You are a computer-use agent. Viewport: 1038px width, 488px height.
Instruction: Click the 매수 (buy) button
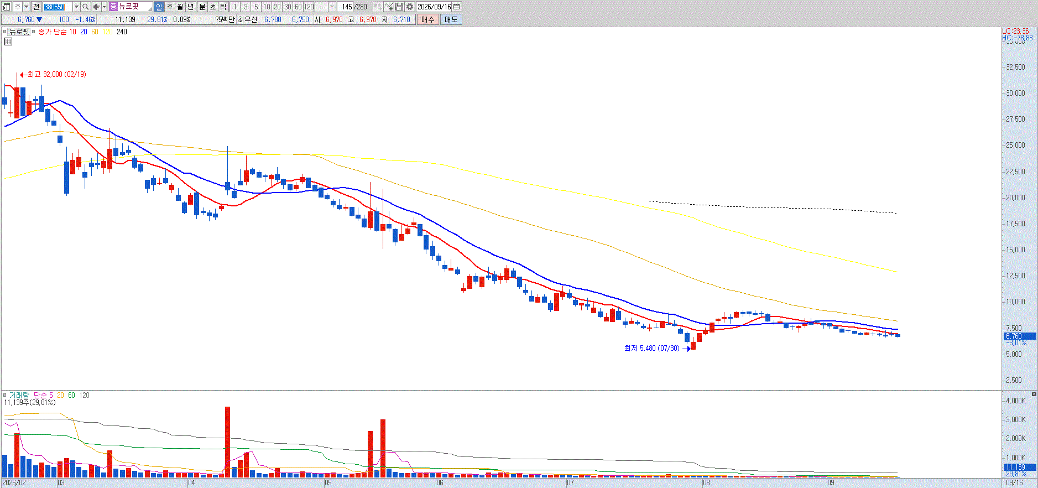coord(428,19)
